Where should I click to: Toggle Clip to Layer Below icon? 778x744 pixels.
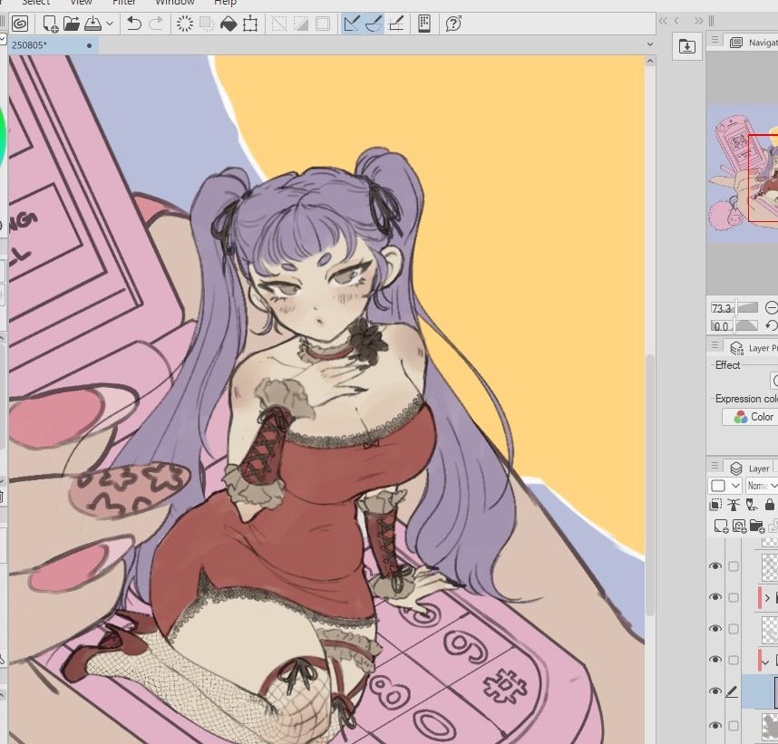coord(715,505)
